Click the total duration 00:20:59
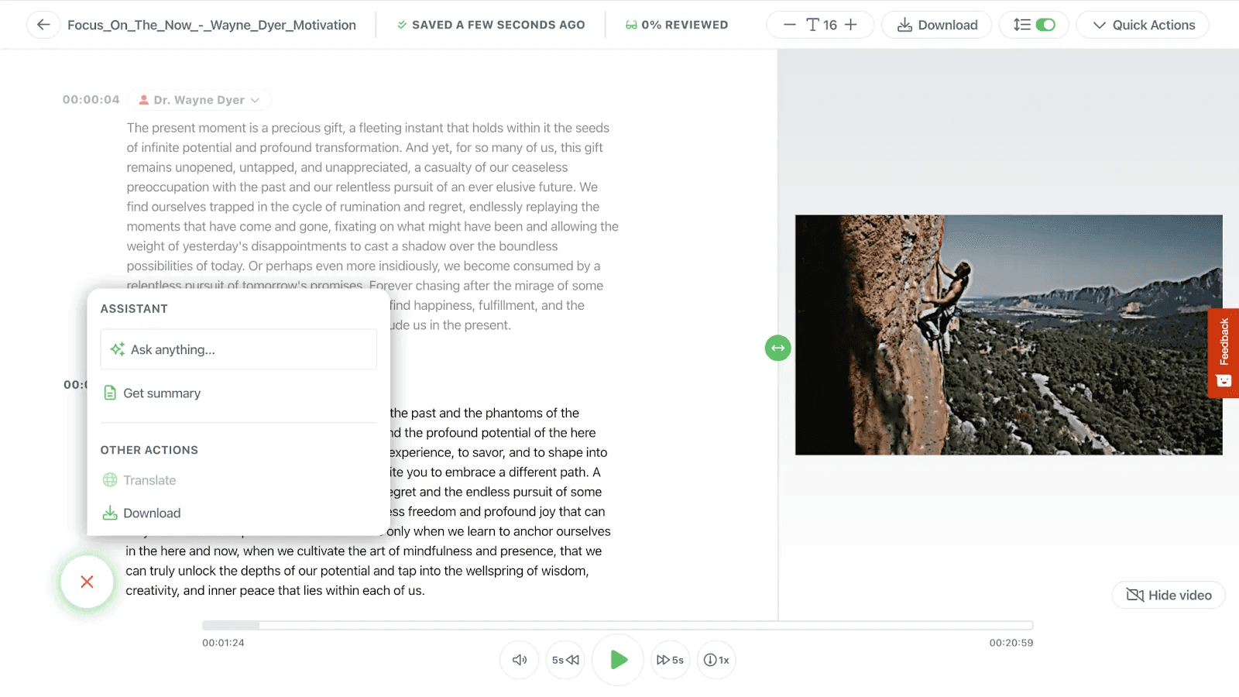 pos(1011,643)
